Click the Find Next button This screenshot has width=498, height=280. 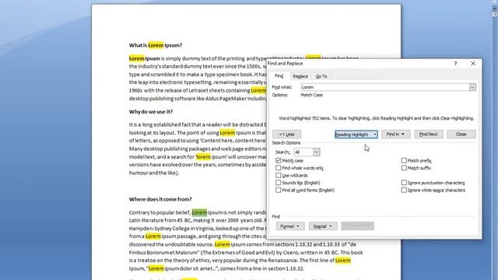[428, 135]
